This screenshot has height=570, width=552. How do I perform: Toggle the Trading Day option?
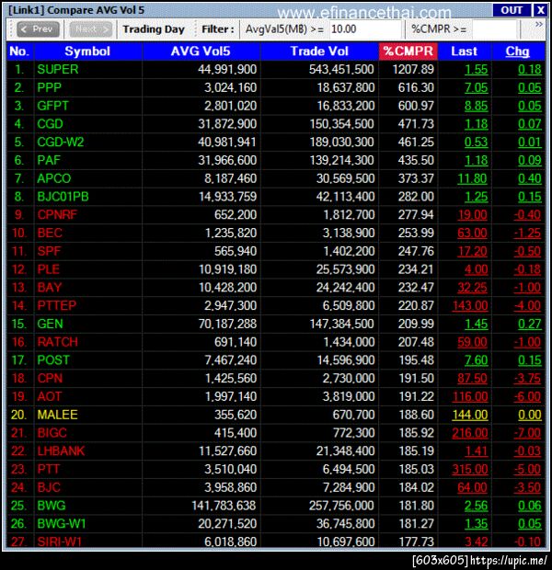click(154, 29)
